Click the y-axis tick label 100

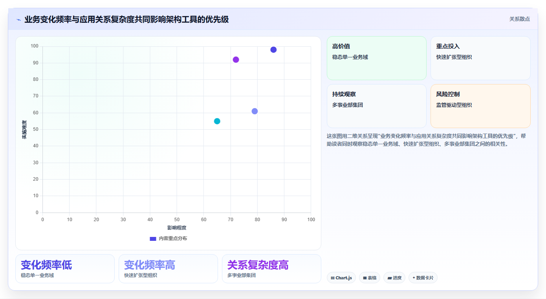pyautogui.click(x=35, y=46)
